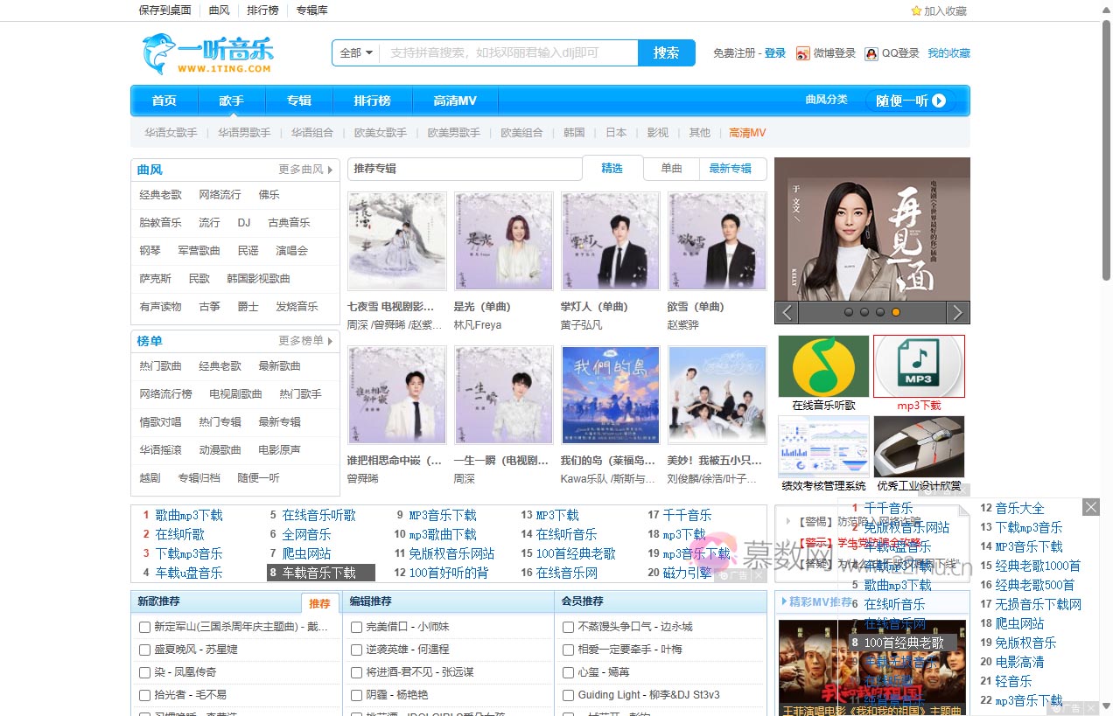The height and width of the screenshot is (716, 1113).
Task: Click the QQ login penguin icon
Action: (871, 53)
